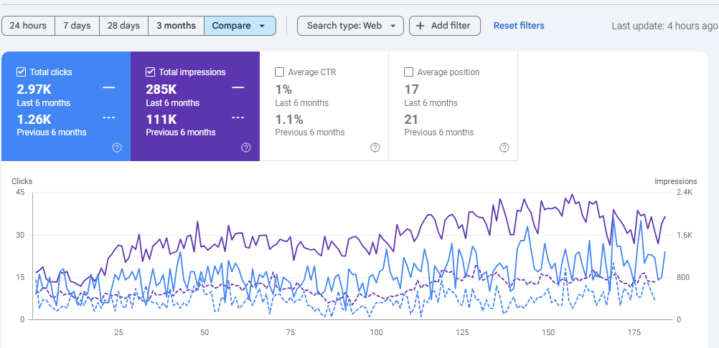The width and height of the screenshot is (719, 348).
Task: Click dashed line legend beside 111K impressions
Action: [238, 117]
